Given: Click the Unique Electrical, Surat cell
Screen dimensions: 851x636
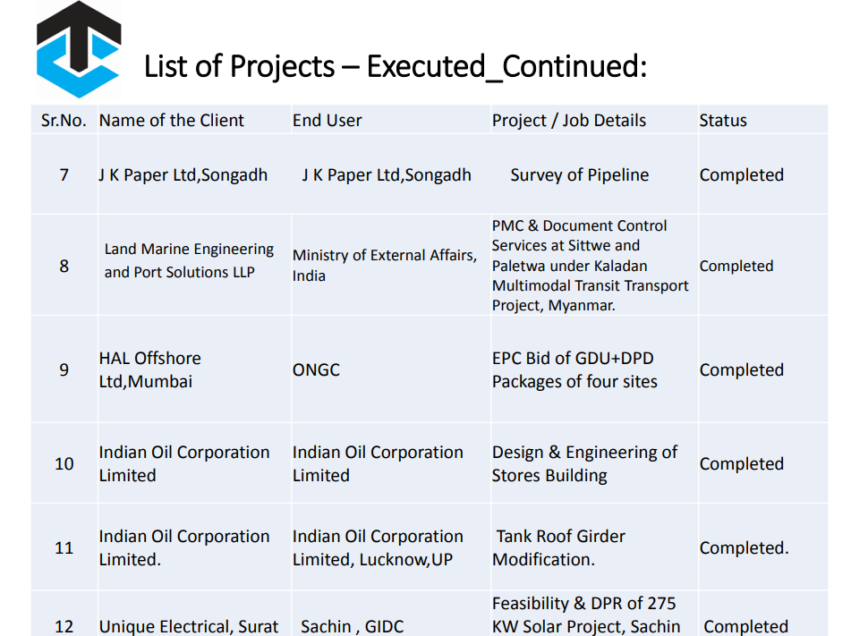Looking at the screenshot, I should 189,626.
